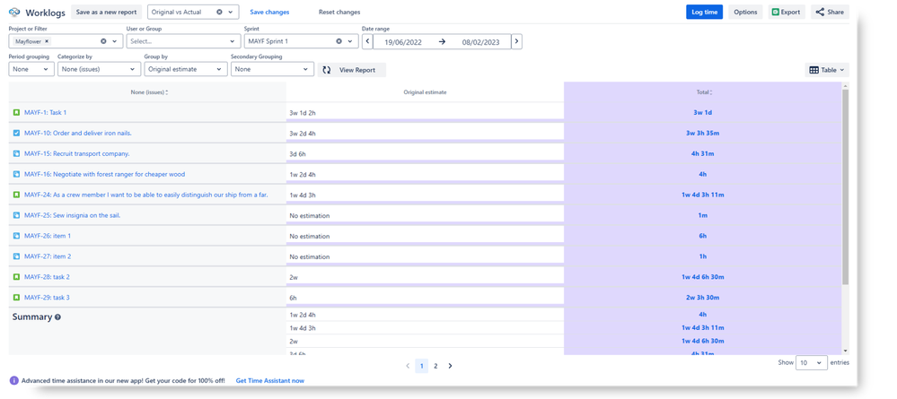The height and width of the screenshot is (399, 897).
Task: Click the refresh icon on View Report
Action: point(327,70)
